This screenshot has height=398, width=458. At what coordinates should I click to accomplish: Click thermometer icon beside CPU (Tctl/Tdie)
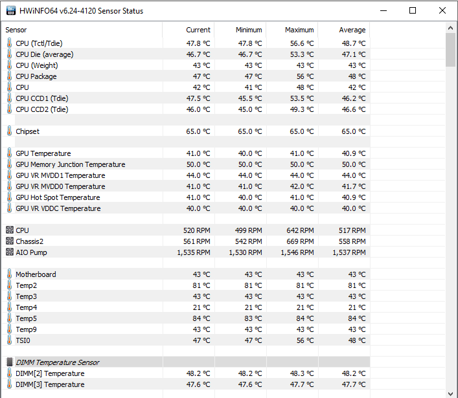click(9, 43)
